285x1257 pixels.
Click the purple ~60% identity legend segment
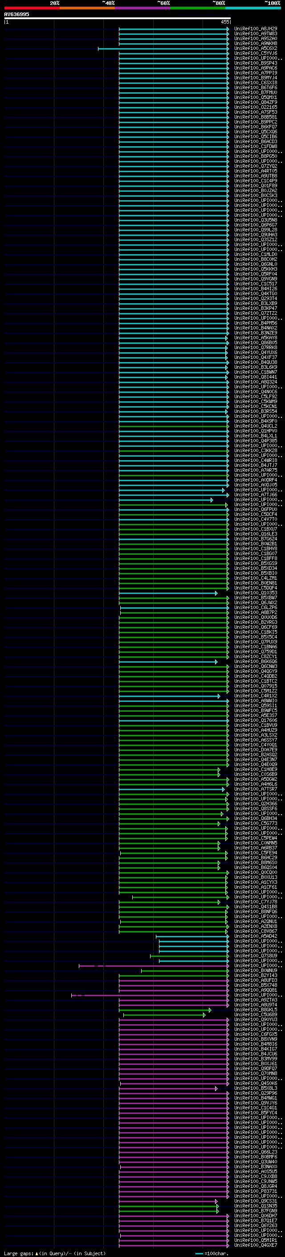(x=143, y=8)
